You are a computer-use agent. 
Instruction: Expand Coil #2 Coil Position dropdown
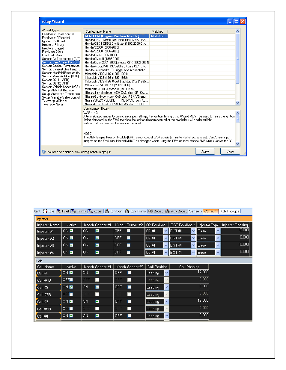pyautogui.click(x=167, y=287)
